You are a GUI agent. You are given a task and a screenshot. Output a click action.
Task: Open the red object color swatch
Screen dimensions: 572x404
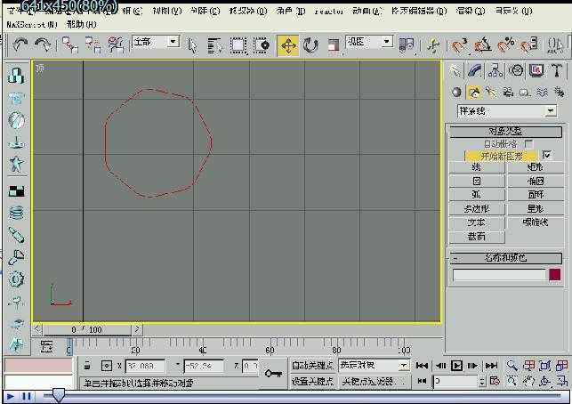tap(554, 274)
